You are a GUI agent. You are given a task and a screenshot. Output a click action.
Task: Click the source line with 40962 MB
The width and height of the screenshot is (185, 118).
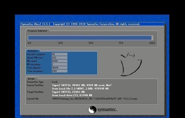tap(82, 85)
